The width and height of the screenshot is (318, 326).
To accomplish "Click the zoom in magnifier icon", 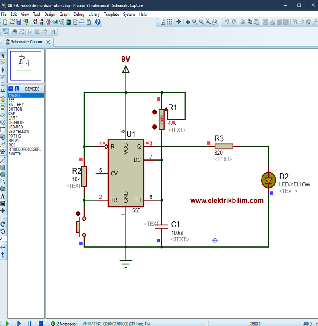I will click(x=195, y=22).
